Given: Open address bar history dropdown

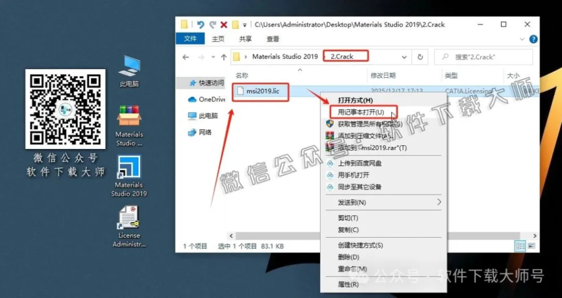Looking at the screenshot, I should coord(404,57).
